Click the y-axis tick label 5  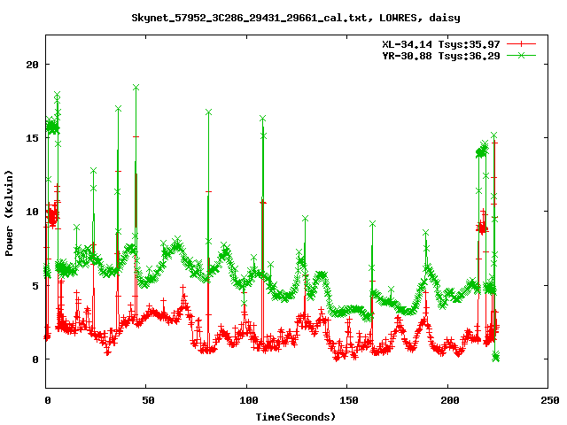pos(35,286)
